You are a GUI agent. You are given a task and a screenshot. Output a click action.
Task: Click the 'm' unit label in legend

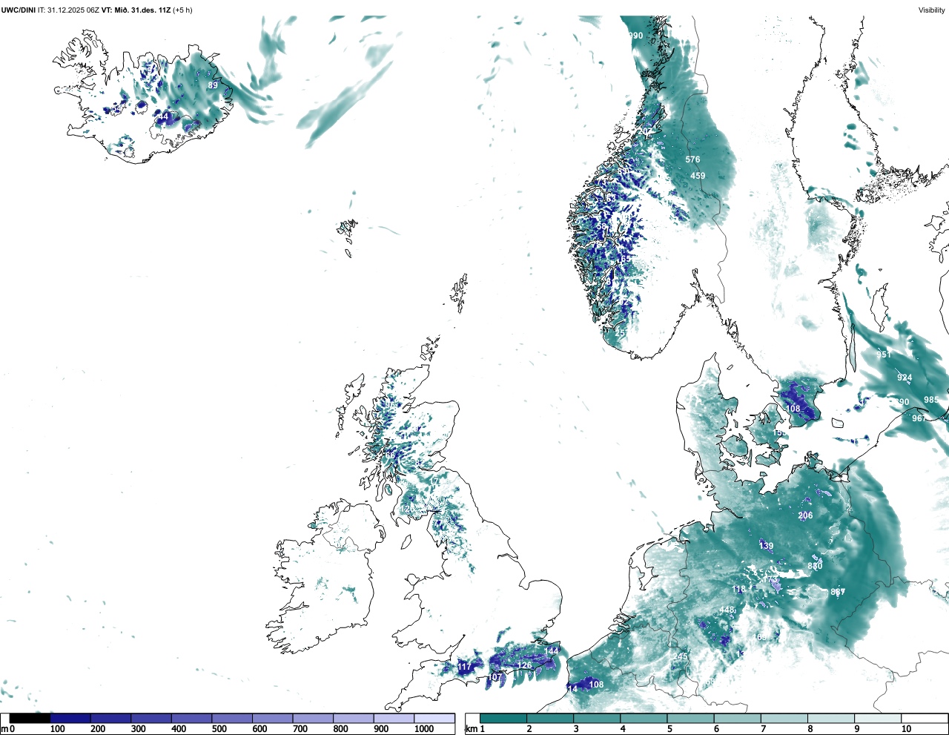(4, 729)
